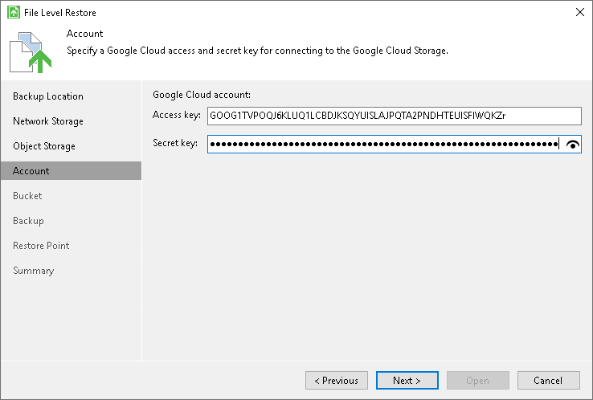Proceed with the Next button
The width and height of the screenshot is (593, 400).
407,381
